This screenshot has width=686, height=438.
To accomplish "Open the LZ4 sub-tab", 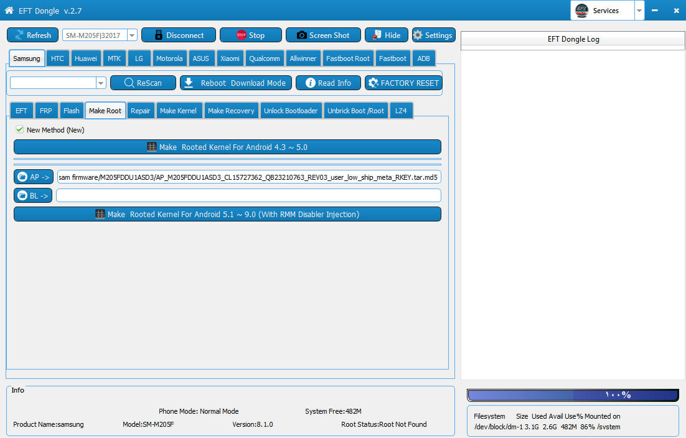I will [x=401, y=111].
